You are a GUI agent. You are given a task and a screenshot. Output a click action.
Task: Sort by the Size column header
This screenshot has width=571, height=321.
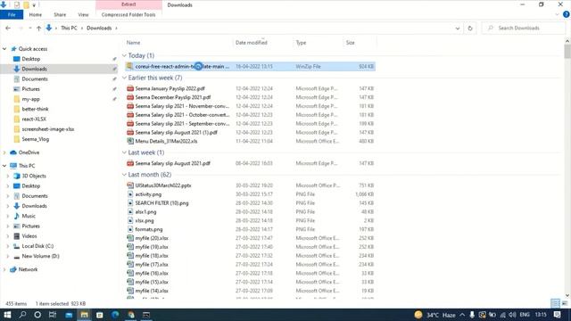tap(351, 43)
